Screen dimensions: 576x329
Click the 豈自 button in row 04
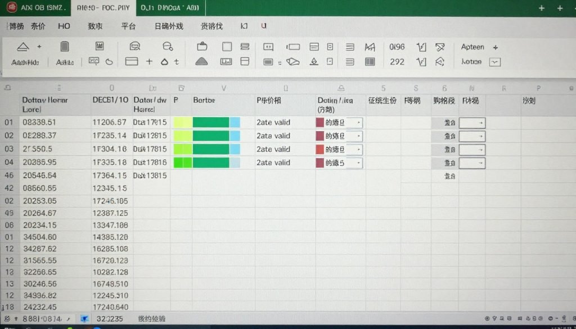point(445,163)
